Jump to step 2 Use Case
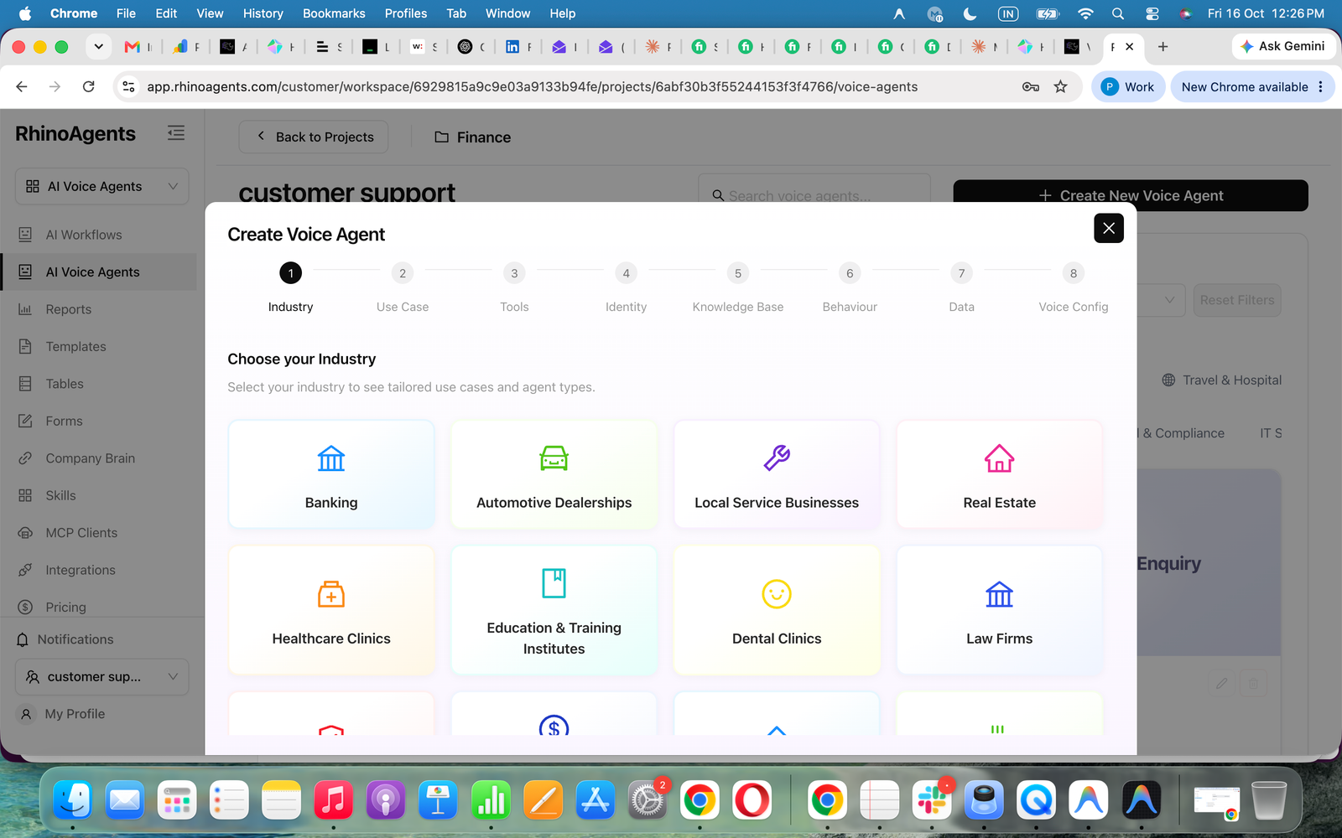The image size is (1342, 838). tap(403, 273)
